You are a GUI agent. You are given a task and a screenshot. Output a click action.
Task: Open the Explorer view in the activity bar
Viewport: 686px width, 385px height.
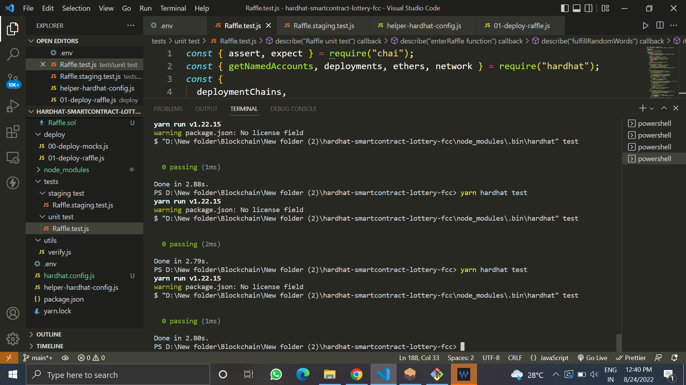13,29
